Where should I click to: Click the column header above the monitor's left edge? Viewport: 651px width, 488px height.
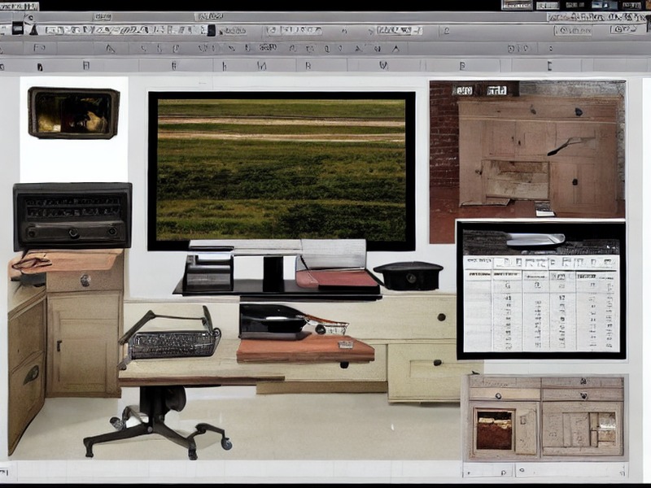174,65
